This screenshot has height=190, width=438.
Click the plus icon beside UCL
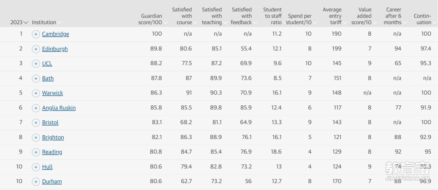click(36, 64)
